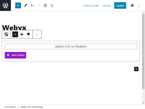Open the top-right options menu
Image resolution: width=145 pixels, height=109 pixels.
click(x=139, y=5)
